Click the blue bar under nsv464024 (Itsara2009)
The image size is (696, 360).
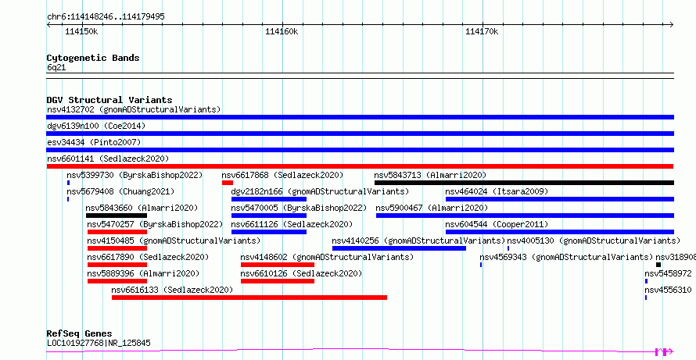tap(560, 199)
